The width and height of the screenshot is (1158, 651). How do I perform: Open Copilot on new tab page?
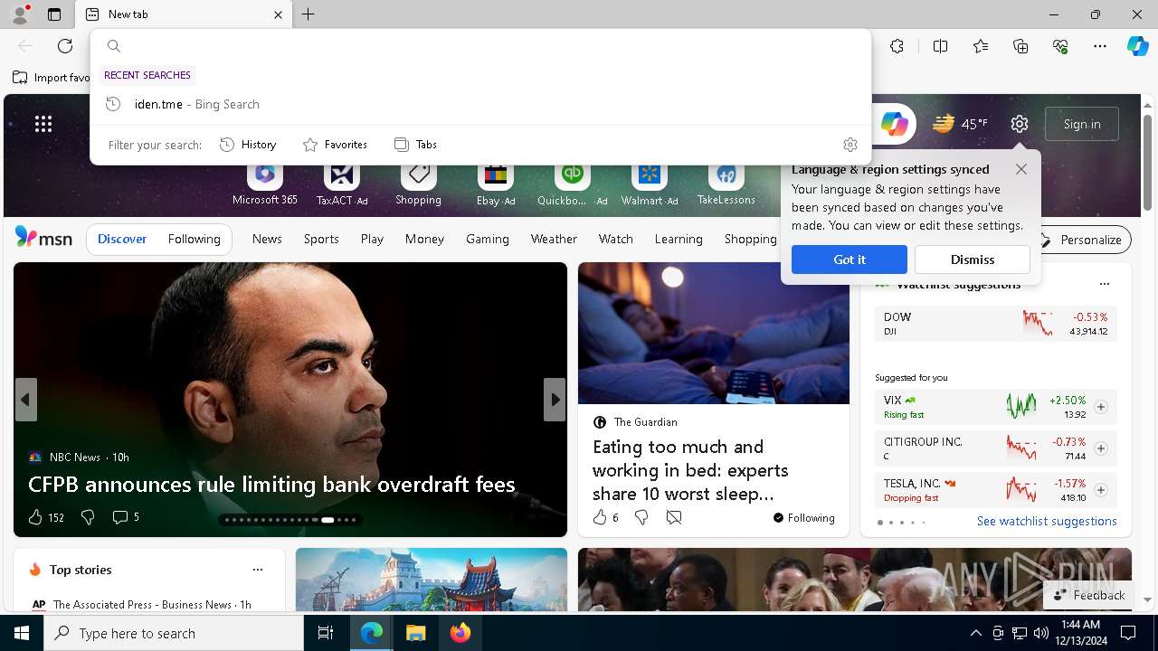pyautogui.click(x=894, y=124)
